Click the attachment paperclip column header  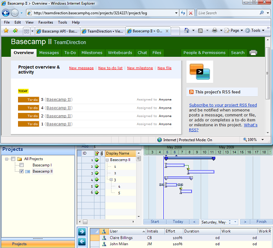pos(102,153)
